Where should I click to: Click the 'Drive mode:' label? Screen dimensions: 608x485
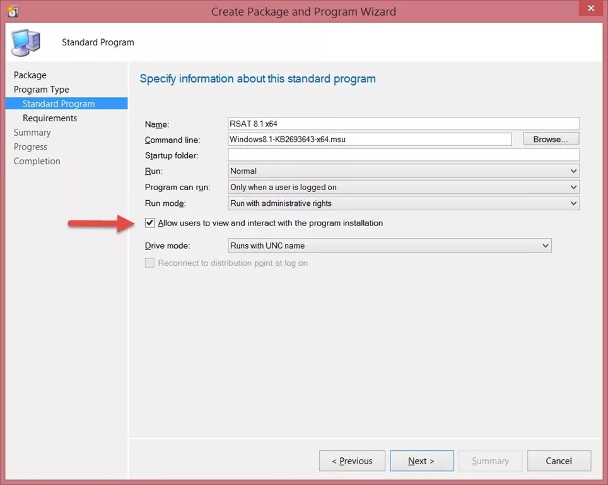[168, 246]
